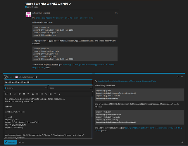Hide the preview pane with double arrow
This screenshot has width=188, height=146.
pos(182,142)
